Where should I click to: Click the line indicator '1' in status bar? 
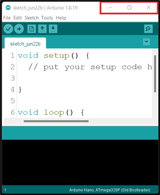(5, 190)
